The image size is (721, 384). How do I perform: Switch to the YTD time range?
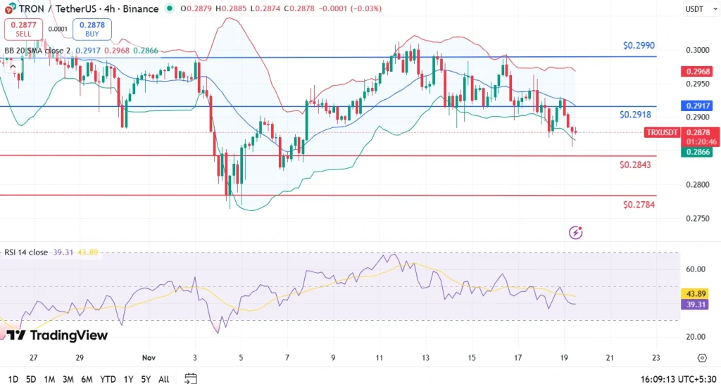(x=107, y=379)
